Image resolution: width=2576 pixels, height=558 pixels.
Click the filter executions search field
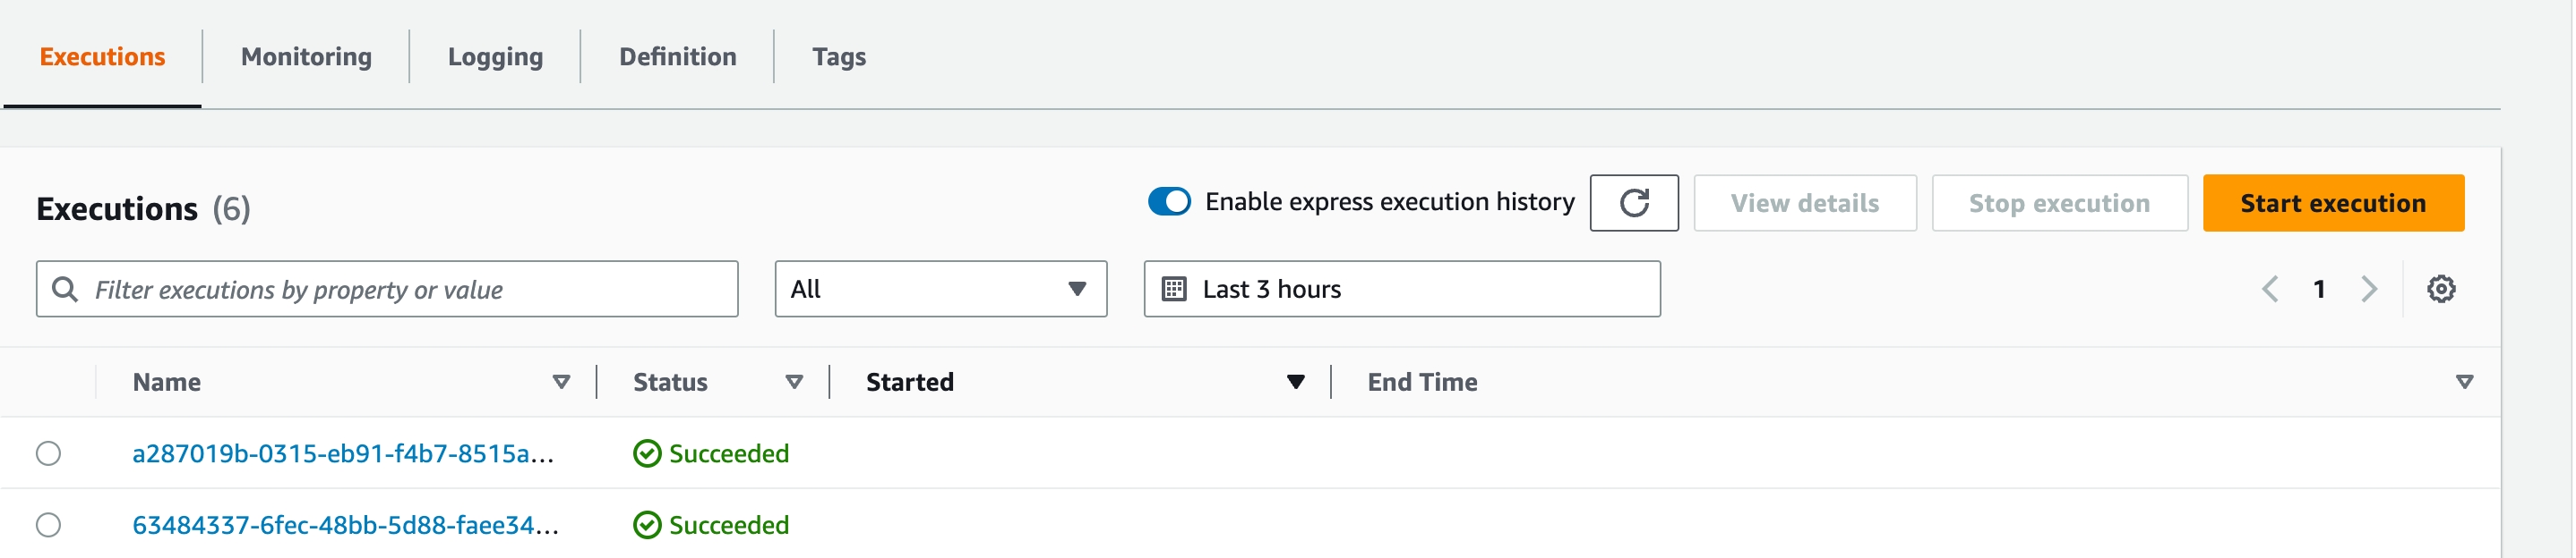click(387, 290)
